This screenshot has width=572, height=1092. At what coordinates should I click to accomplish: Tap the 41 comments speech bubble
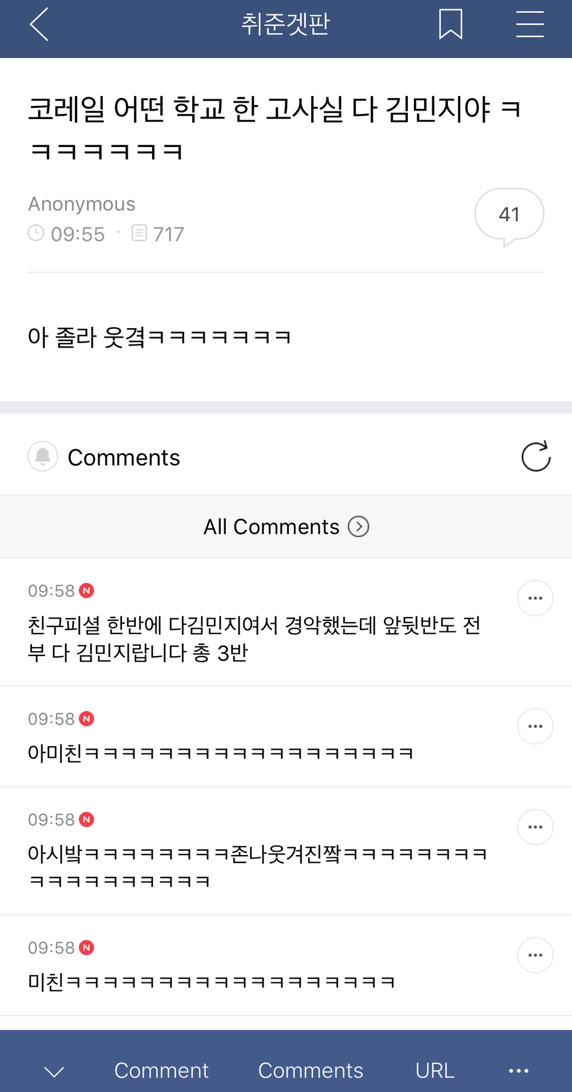[x=509, y=215]
